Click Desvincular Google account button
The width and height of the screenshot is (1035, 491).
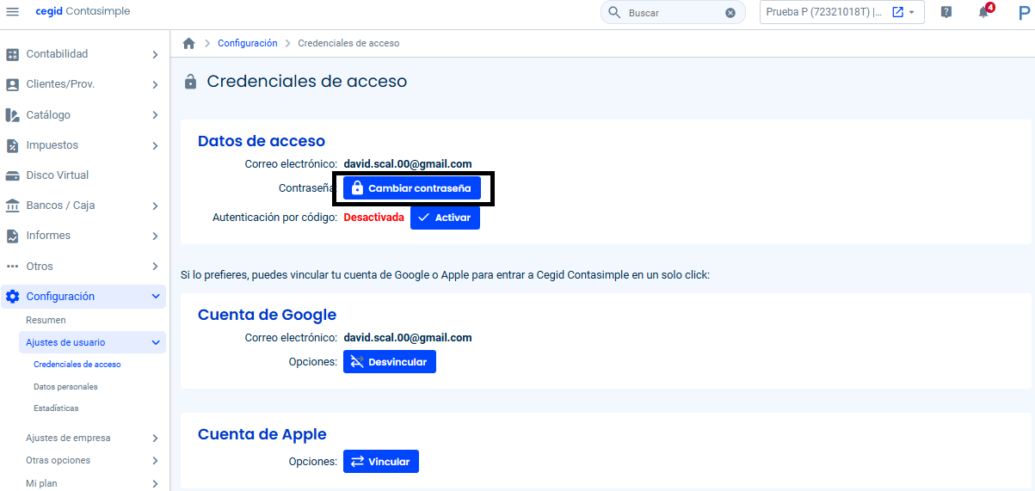click(x=390, y=362)
